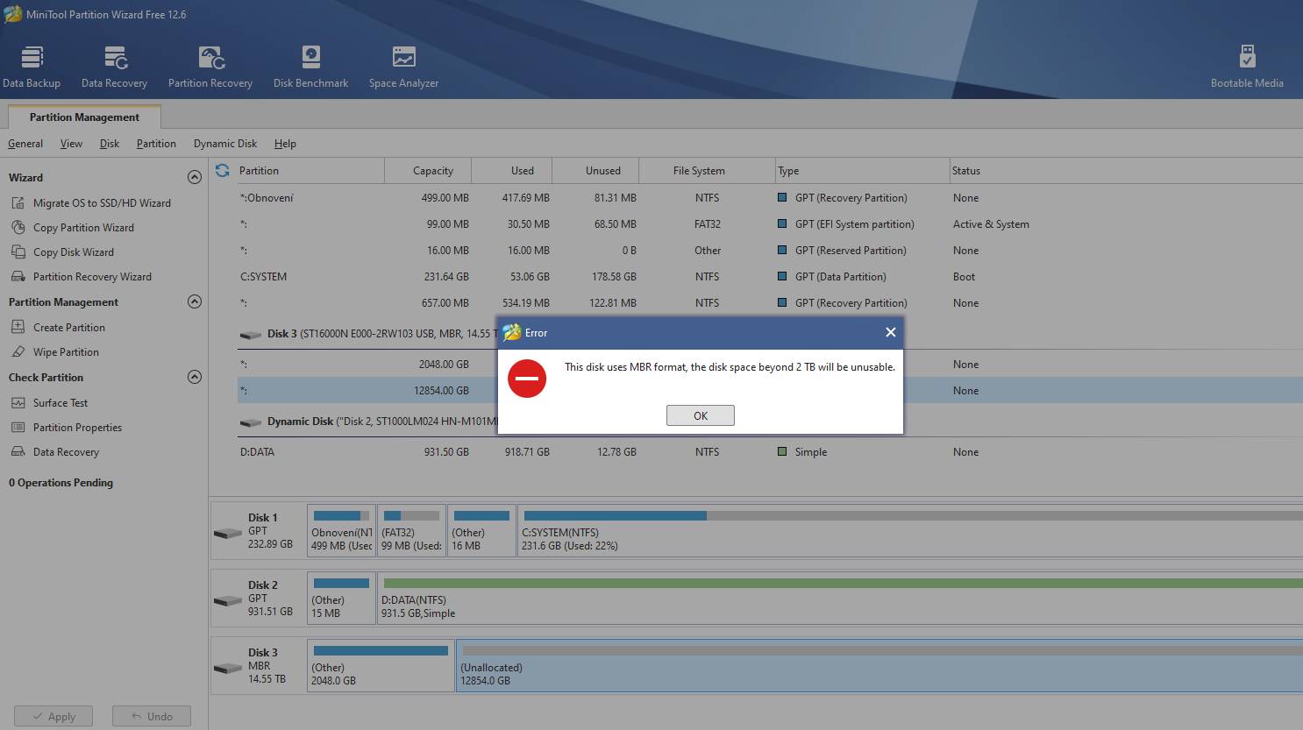
Task: Click drive icon beside Dynamic Disk header
Action: click(x=251, y=422)
